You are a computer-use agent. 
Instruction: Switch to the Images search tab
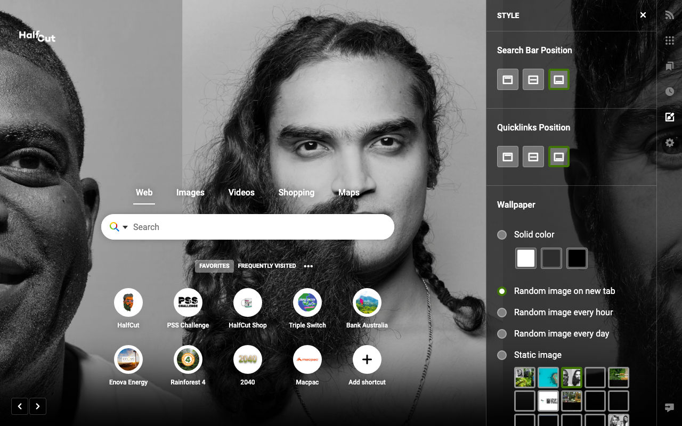point(190,193)
